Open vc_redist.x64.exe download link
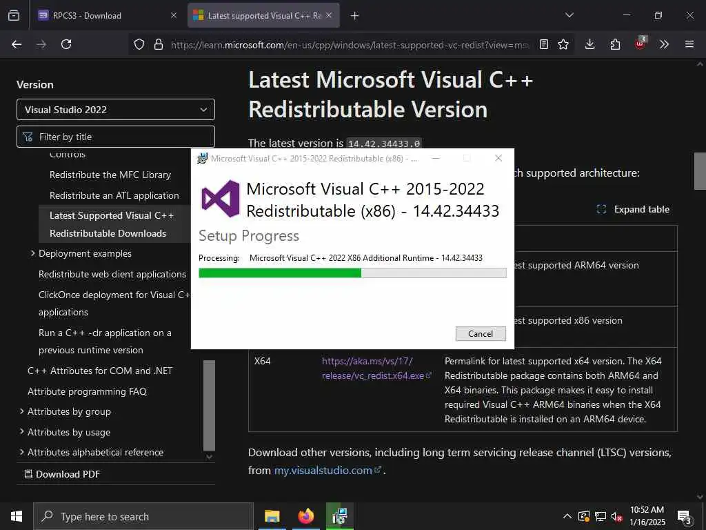The width and height of the screenshot is (706, 530). 376,369
